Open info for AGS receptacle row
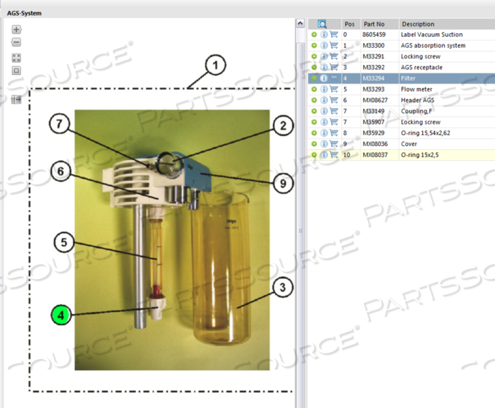This screenshot has width=495, height=408. tap(324, 67)
